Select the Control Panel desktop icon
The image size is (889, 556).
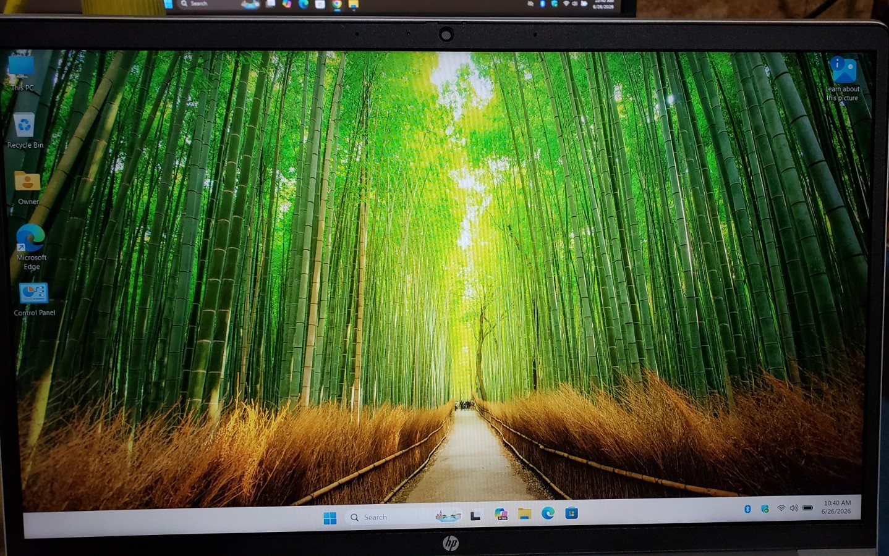[34, 300]
